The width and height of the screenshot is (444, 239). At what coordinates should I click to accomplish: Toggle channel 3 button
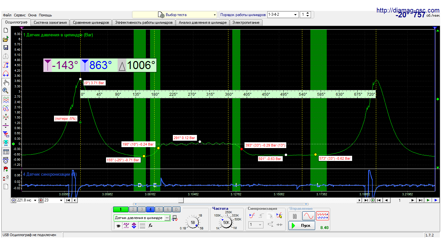pyautogui.click(x=141, y=209)
